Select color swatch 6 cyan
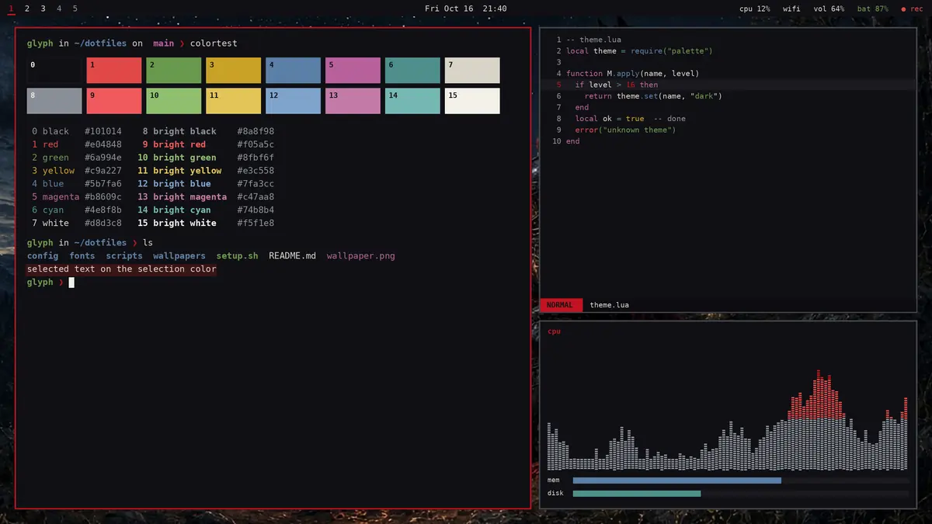Image resolution: width=932 pixels, height=524 pixels. click(x=412, y=71)
